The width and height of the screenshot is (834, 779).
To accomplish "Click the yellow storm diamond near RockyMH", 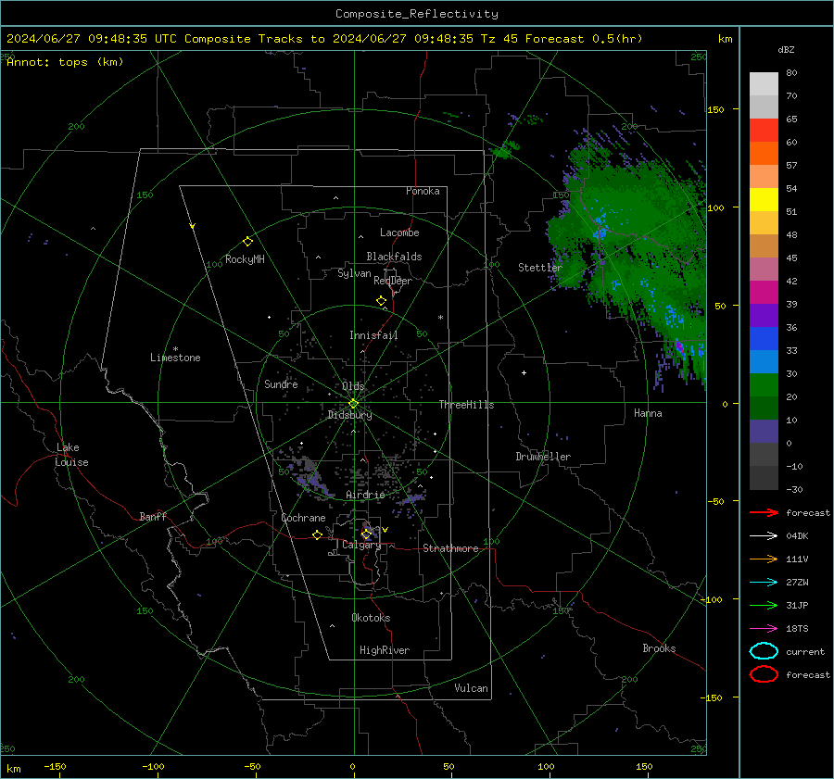I will (247, 242).
